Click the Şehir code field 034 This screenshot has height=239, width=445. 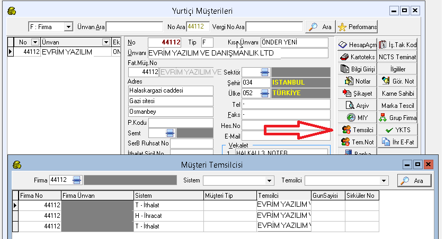click(256, 82)
